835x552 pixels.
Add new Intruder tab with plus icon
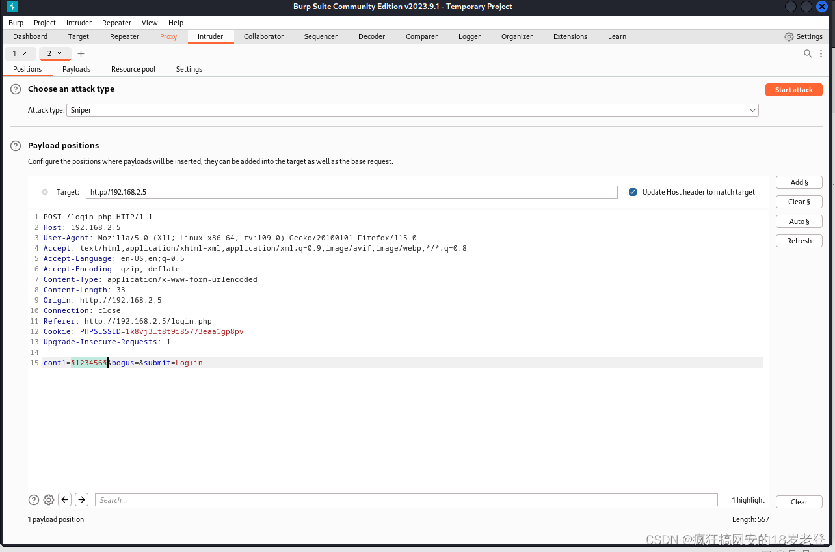tap(81, 53)
